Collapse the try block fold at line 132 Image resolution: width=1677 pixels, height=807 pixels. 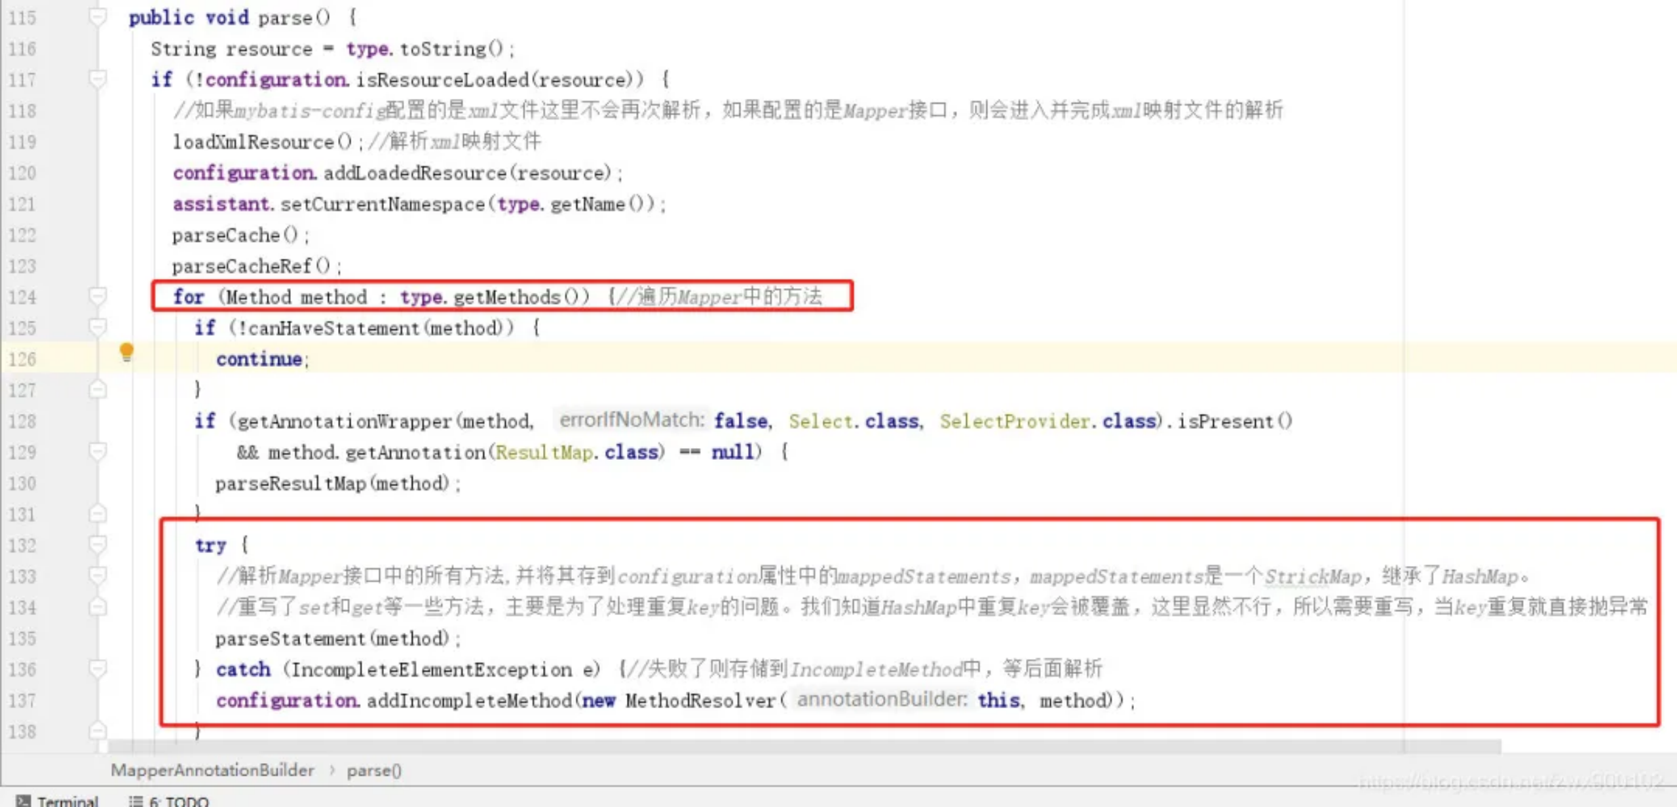pyautogui.click(x=97, y=544)
